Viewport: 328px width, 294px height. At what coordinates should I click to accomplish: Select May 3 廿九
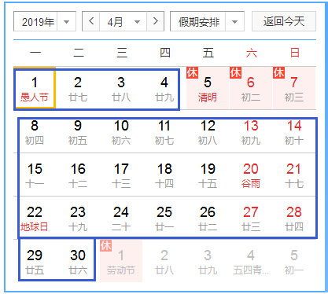[x=208, y=262]
